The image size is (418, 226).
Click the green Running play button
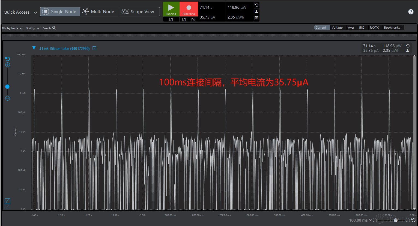(171, 9)
